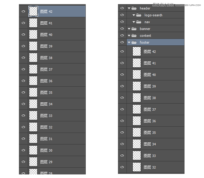Collapse the nav subgroup's triangle

point(134,22)
